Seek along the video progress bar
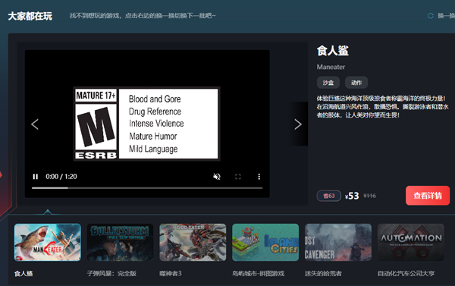This screenshot has height=286, width=455. [147, 188]
